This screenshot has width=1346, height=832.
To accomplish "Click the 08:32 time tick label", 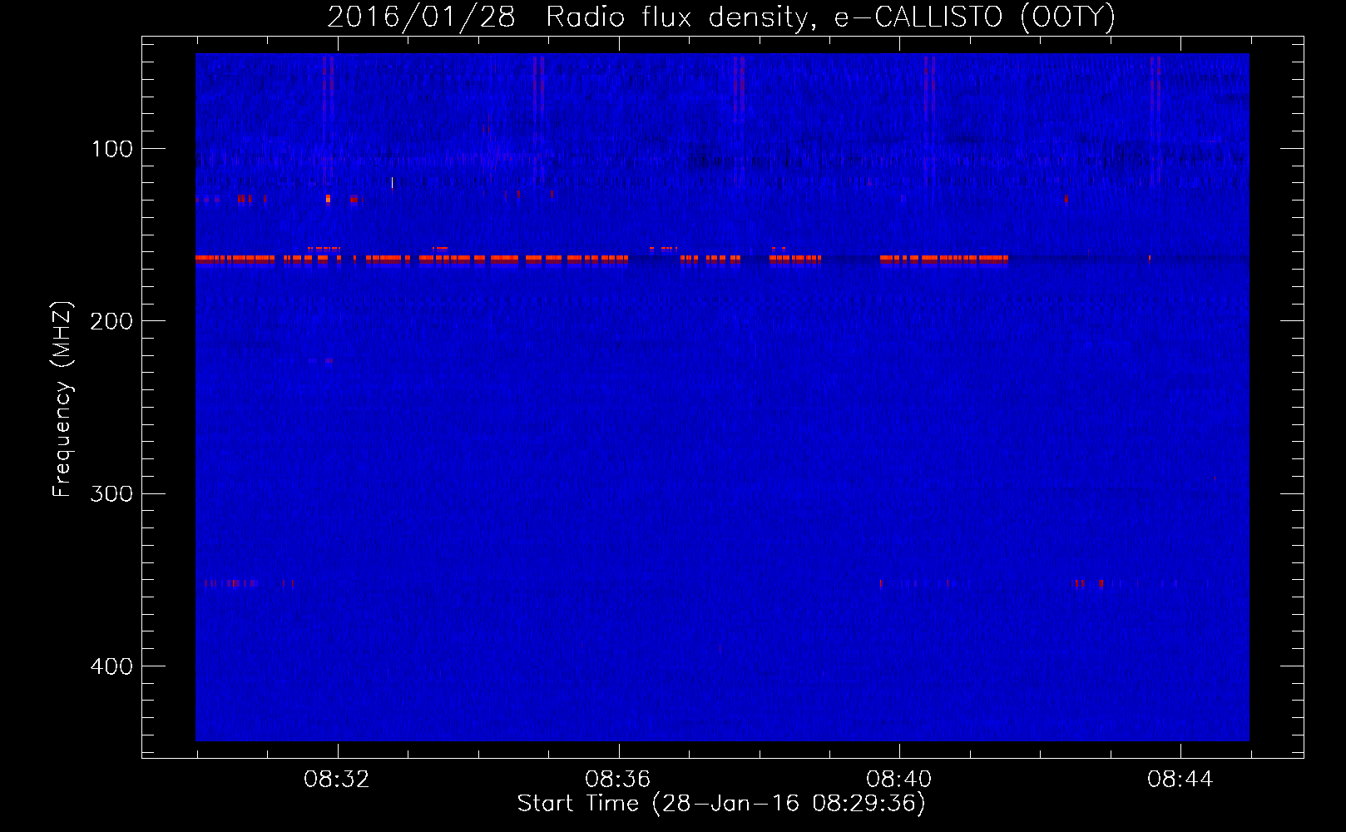I will tap(337, 780).
